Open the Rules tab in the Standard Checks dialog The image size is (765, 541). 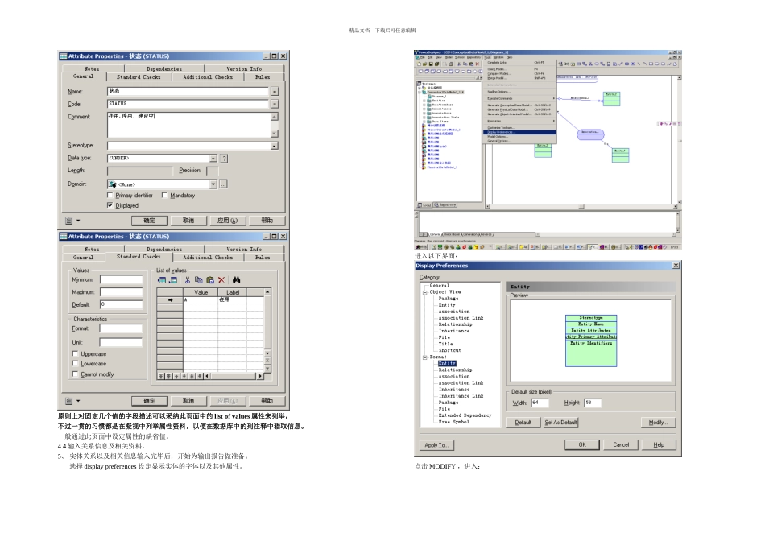[263, 257]
